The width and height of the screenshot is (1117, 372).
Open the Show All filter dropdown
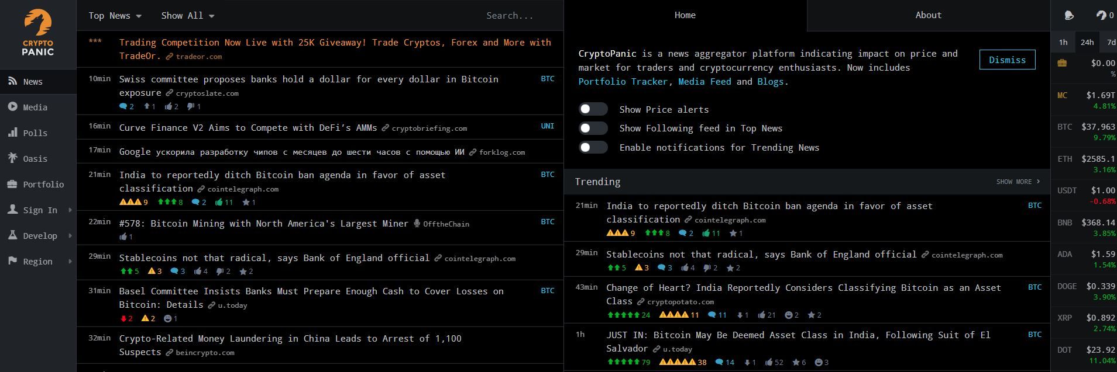click(187, 16)
